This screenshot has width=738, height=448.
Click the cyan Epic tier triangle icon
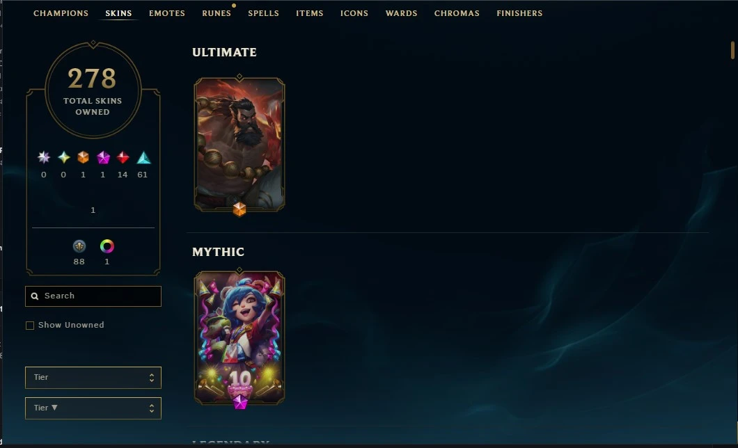click(143, 157)
